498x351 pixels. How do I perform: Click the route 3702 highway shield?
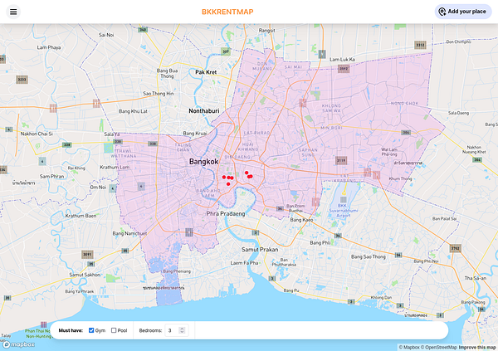[455, 248]
